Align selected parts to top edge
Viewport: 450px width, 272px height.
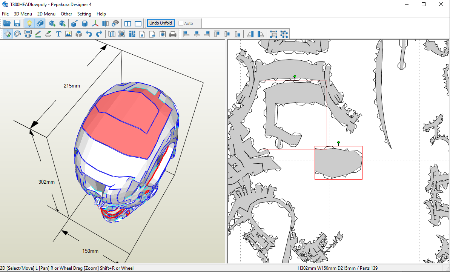[x=217, y=34]
